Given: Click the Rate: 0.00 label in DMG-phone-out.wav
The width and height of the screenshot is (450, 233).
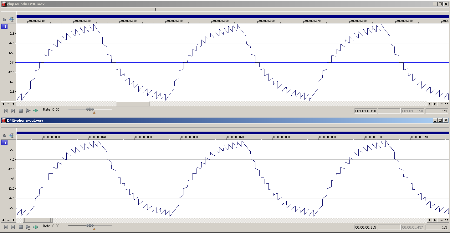Looking at the screenshot, I should click(x=51, y=226).
